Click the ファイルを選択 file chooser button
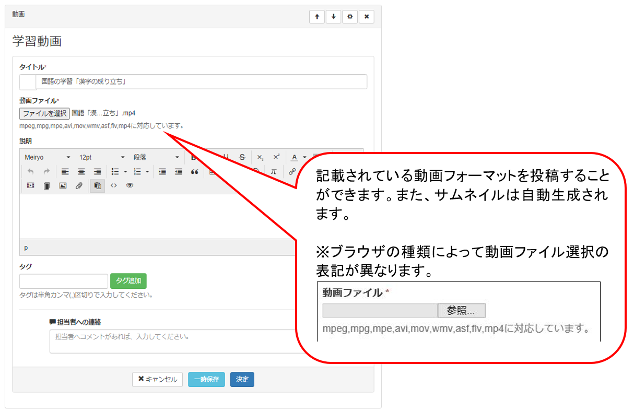Screen dimensions: 634x411 click(44, 113)
